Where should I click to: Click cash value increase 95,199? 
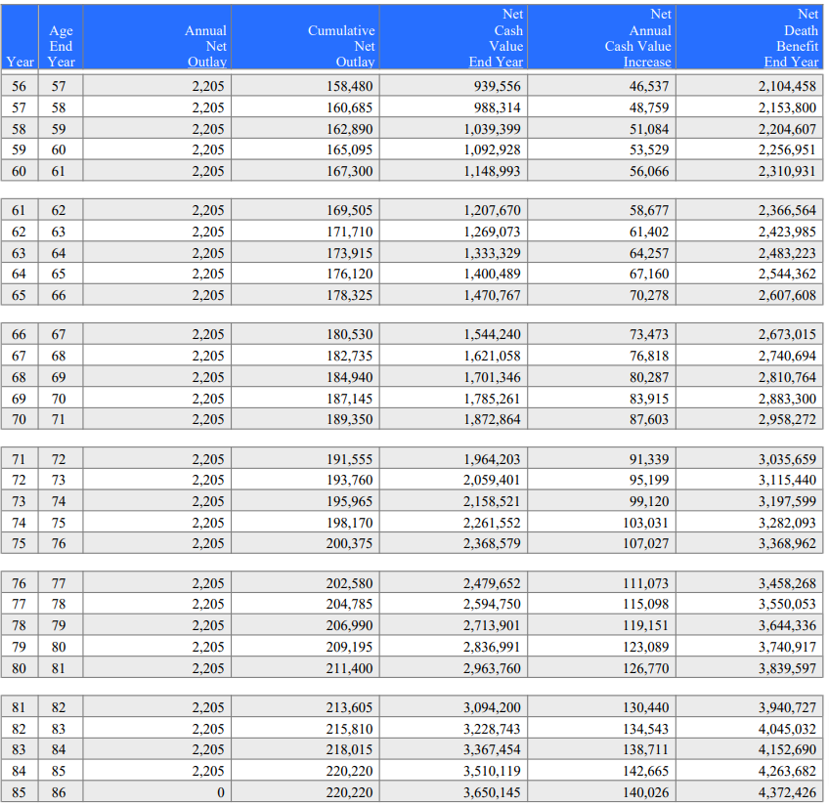(x=649, y=480)
